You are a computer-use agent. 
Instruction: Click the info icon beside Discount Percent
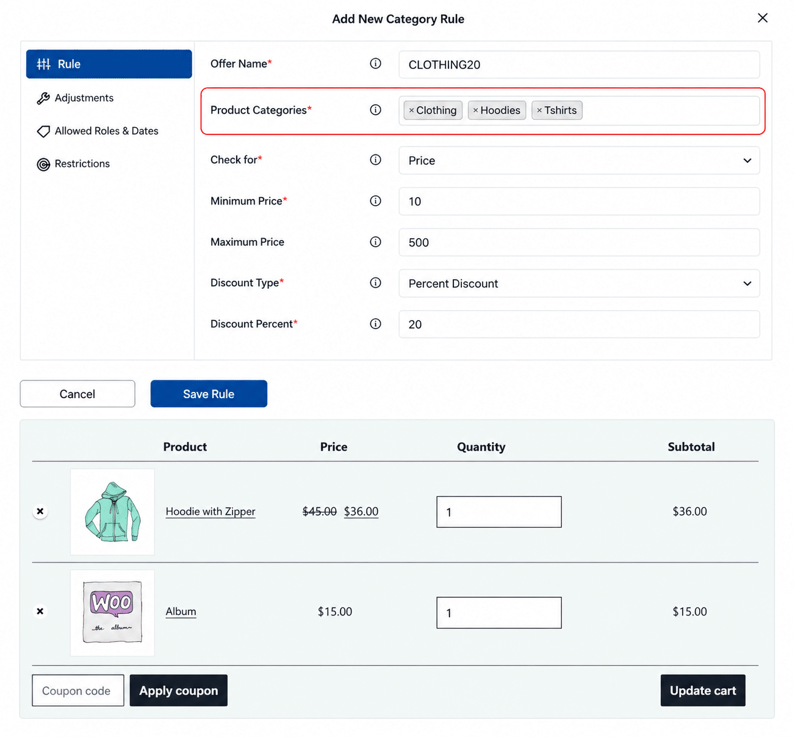[375, 324]
